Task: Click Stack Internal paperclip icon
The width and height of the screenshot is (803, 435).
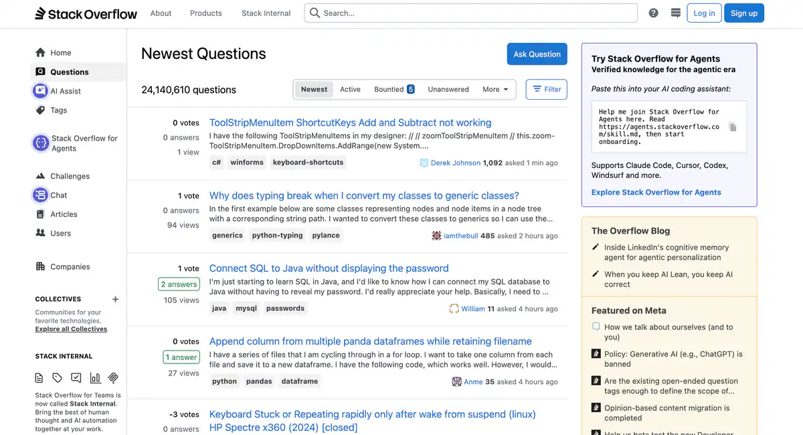Action: coord(114,377)
